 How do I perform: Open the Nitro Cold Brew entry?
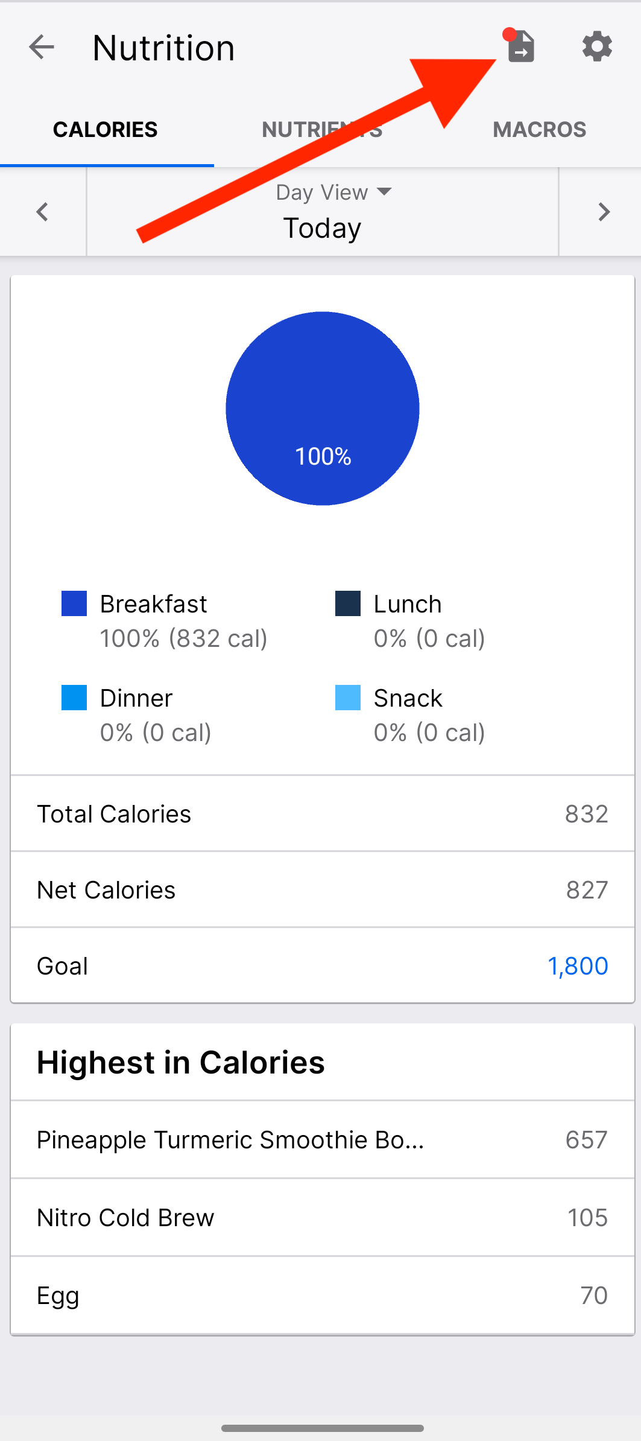[x=323, y=1218]
